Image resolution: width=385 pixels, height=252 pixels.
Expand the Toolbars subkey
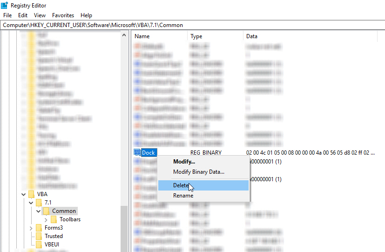pos(46,219)
